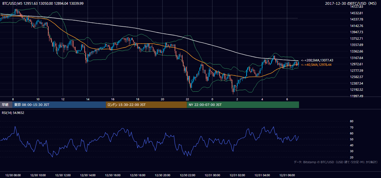Select the 14727.83 price axis label
Viewport: 381px width, 178px height.
(356, 7)
